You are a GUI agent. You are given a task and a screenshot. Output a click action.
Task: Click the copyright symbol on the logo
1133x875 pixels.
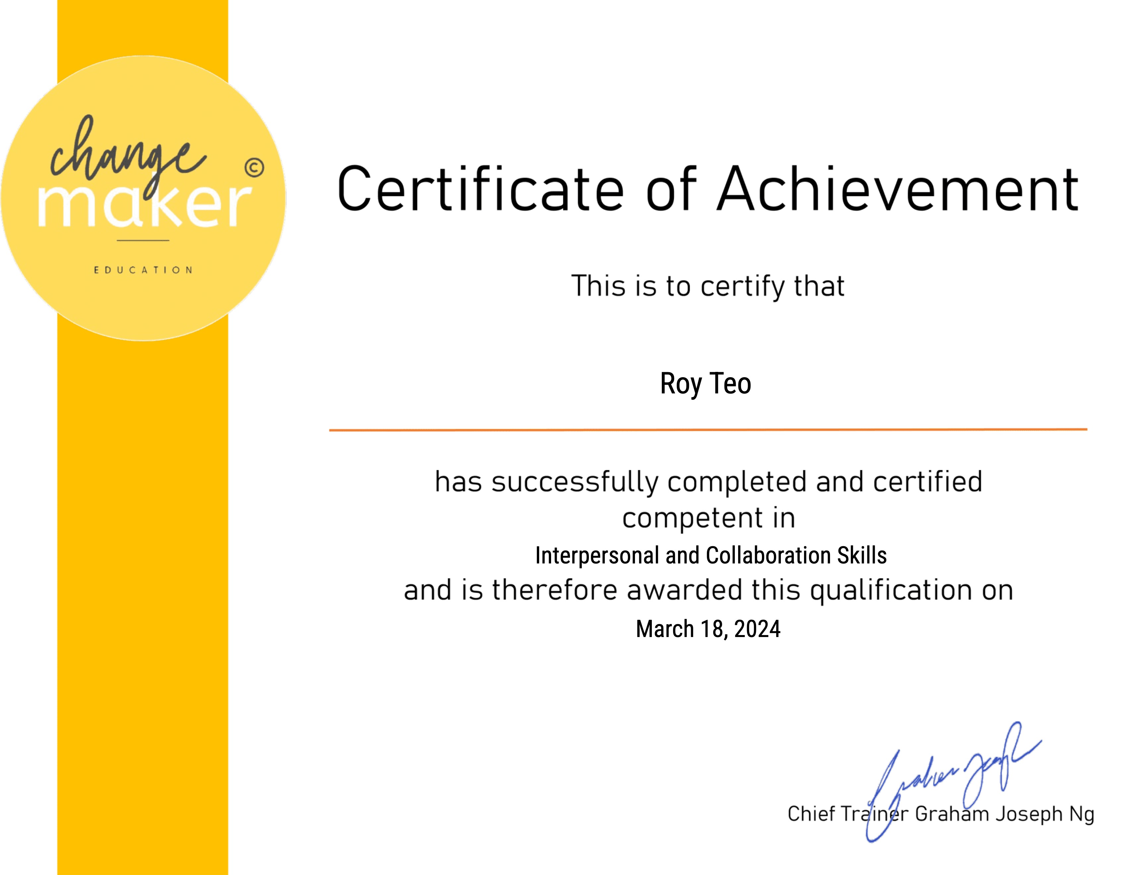254,168
